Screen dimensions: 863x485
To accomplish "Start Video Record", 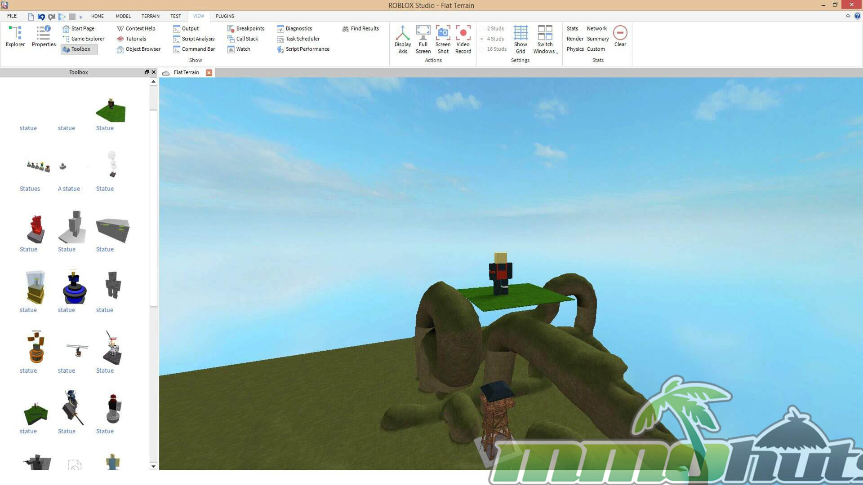I will 463,39.
